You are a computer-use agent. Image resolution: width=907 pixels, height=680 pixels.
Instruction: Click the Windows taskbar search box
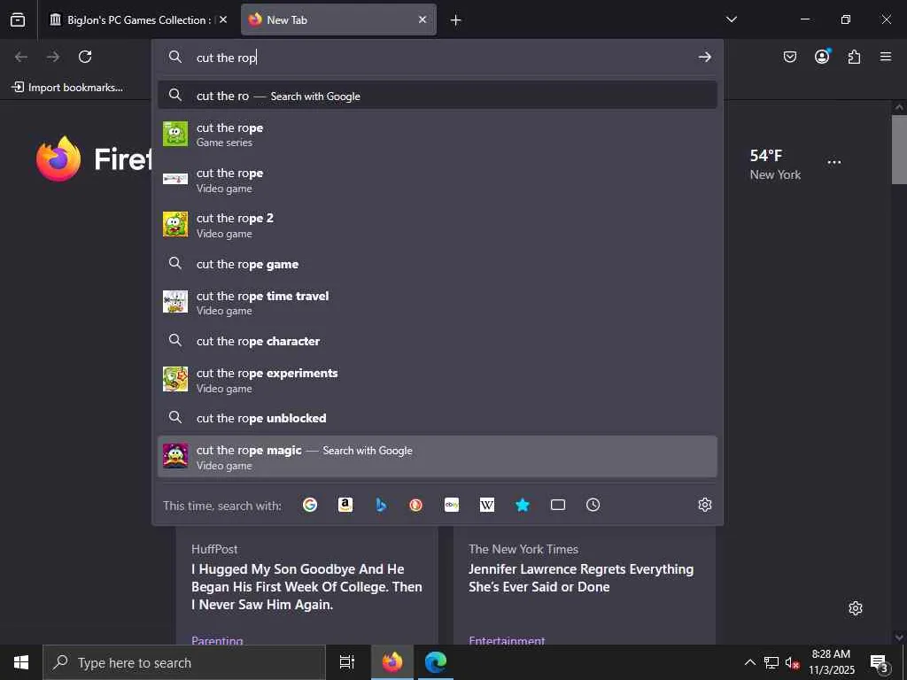tap(184, 662)
